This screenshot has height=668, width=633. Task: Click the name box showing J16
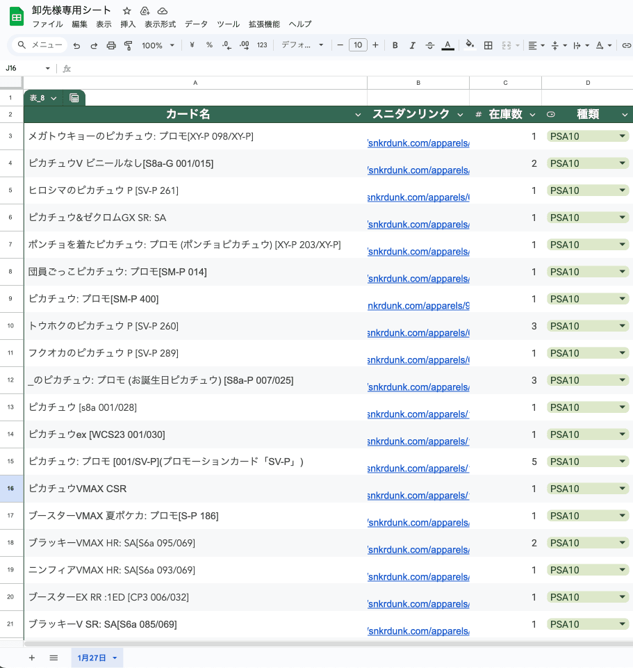pos(27,68)
